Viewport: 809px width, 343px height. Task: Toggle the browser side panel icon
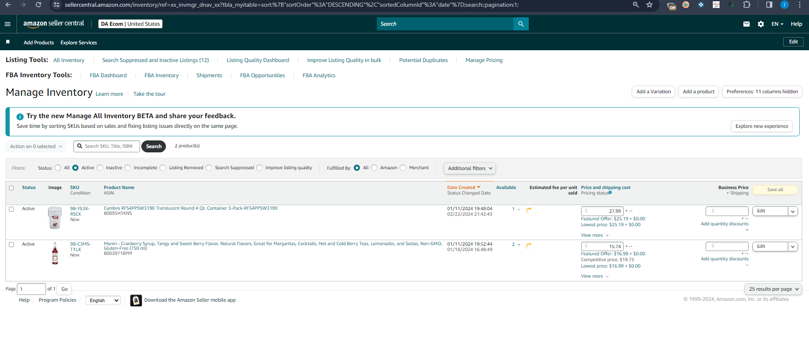(x=769, y=5)
